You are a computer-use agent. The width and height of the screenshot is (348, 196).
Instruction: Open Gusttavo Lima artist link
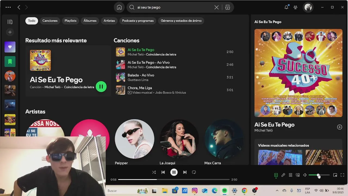tap(138, 80)
